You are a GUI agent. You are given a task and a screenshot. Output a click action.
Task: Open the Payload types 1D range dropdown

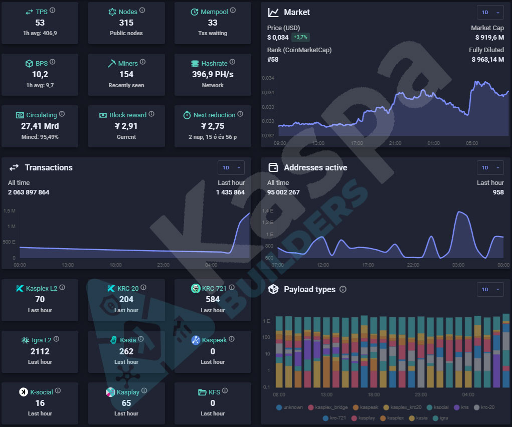490,289
